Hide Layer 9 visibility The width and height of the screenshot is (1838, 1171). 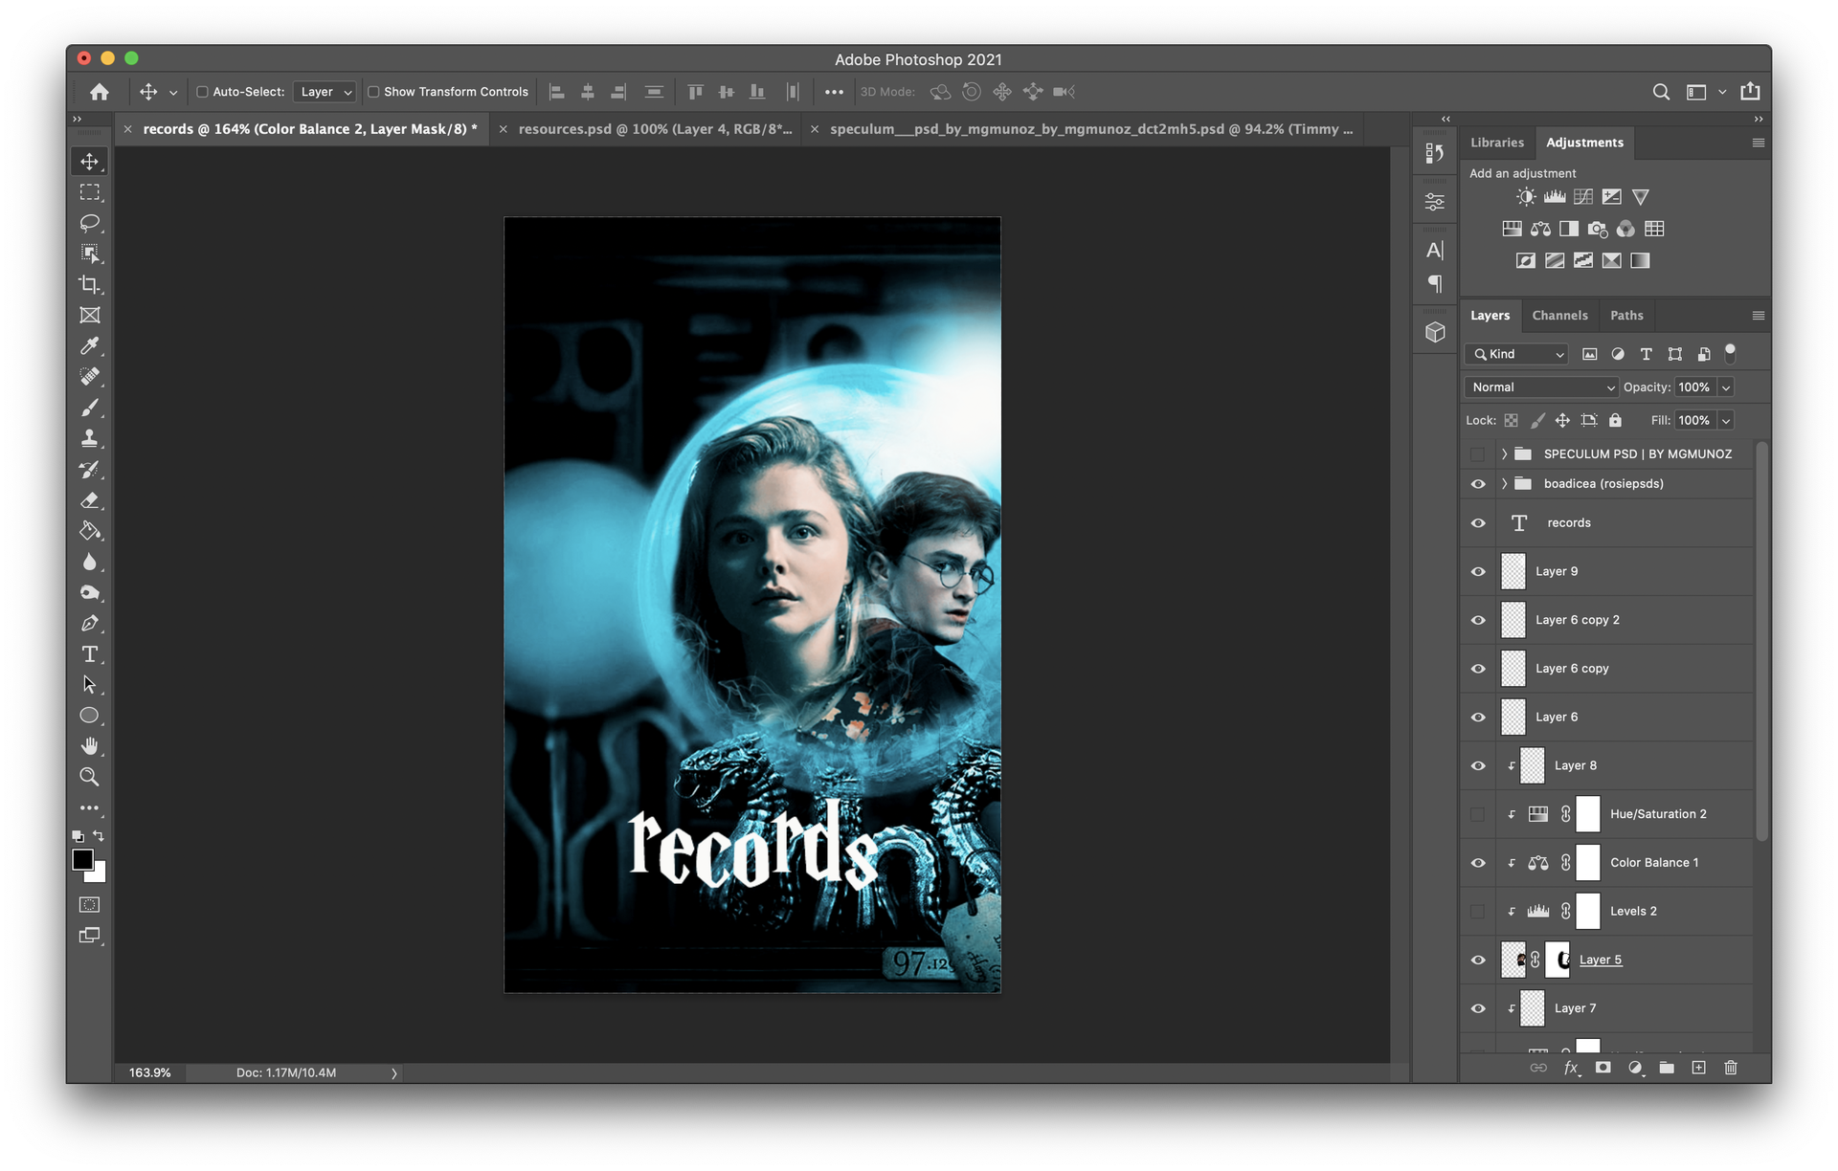click(1477, 571)
